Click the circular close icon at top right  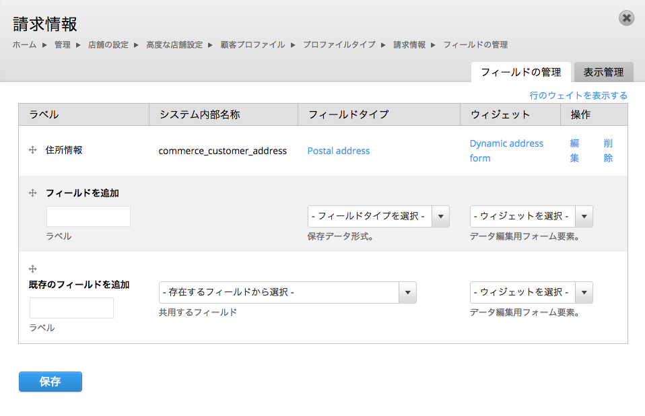click(626, 18)
